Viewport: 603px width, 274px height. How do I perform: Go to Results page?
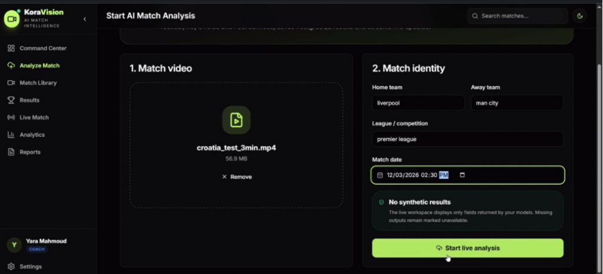pos(29,100)
